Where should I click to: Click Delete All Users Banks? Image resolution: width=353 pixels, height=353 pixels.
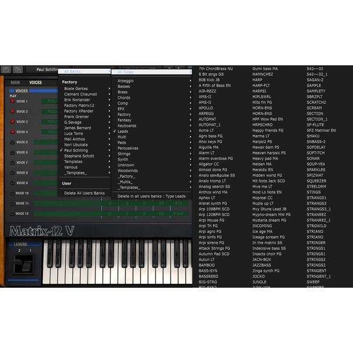84,193
